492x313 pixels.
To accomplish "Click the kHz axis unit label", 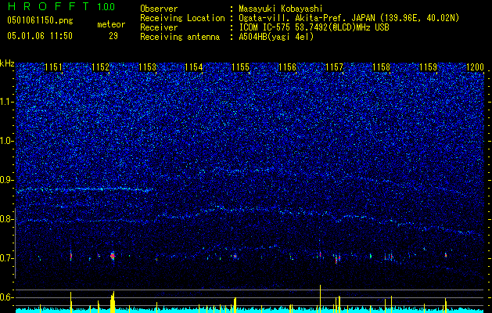I will tap(7, 63).
